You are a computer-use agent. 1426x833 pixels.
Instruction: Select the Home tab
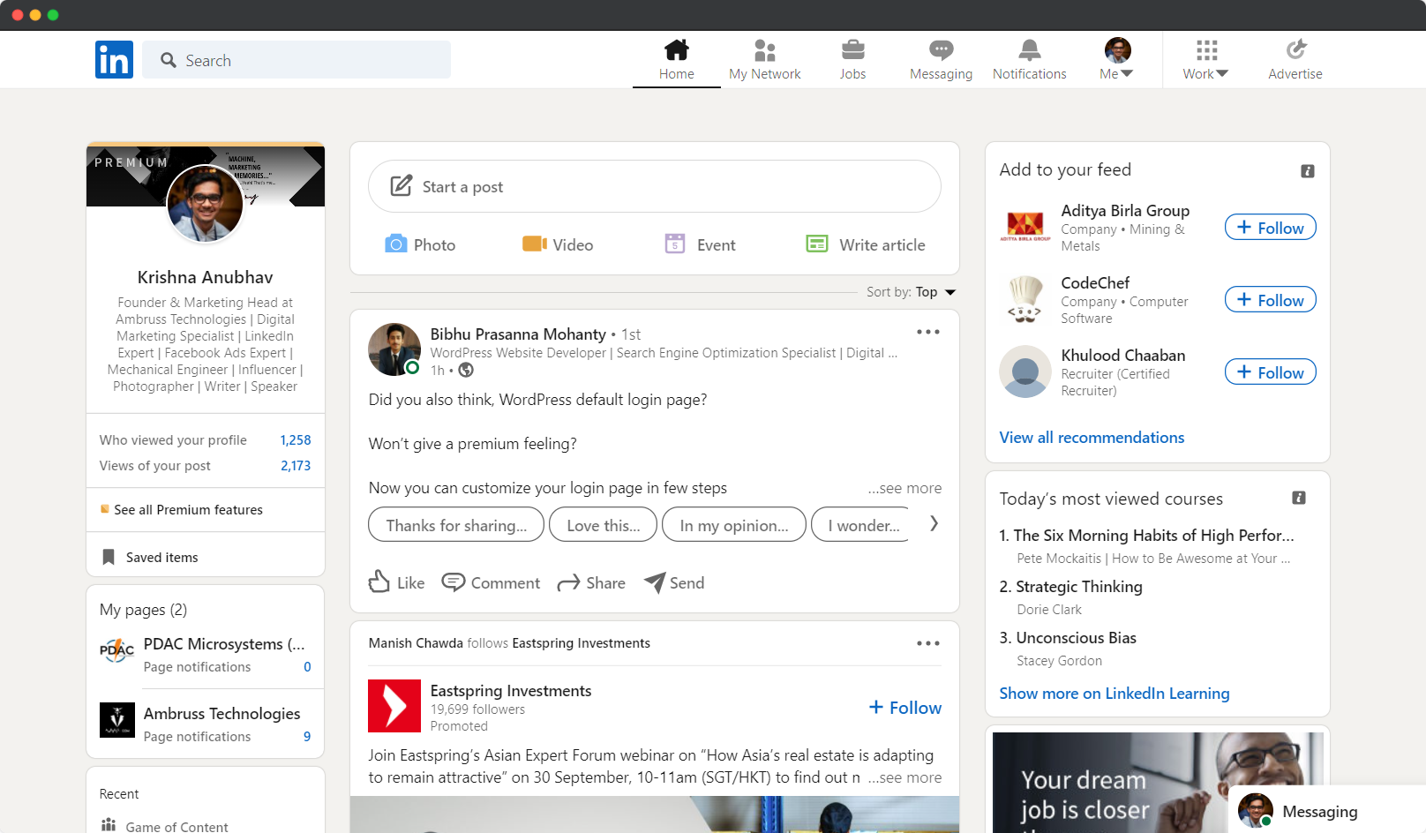(x=676, y=60)
